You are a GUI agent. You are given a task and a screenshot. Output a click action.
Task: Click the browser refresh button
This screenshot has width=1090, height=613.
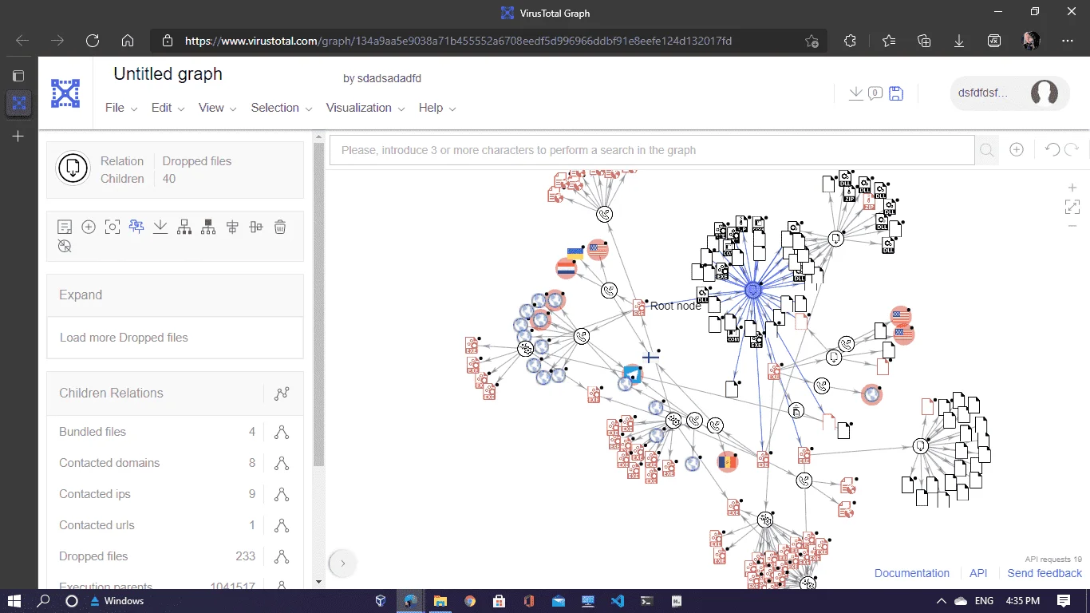click(x=93, y=41)
